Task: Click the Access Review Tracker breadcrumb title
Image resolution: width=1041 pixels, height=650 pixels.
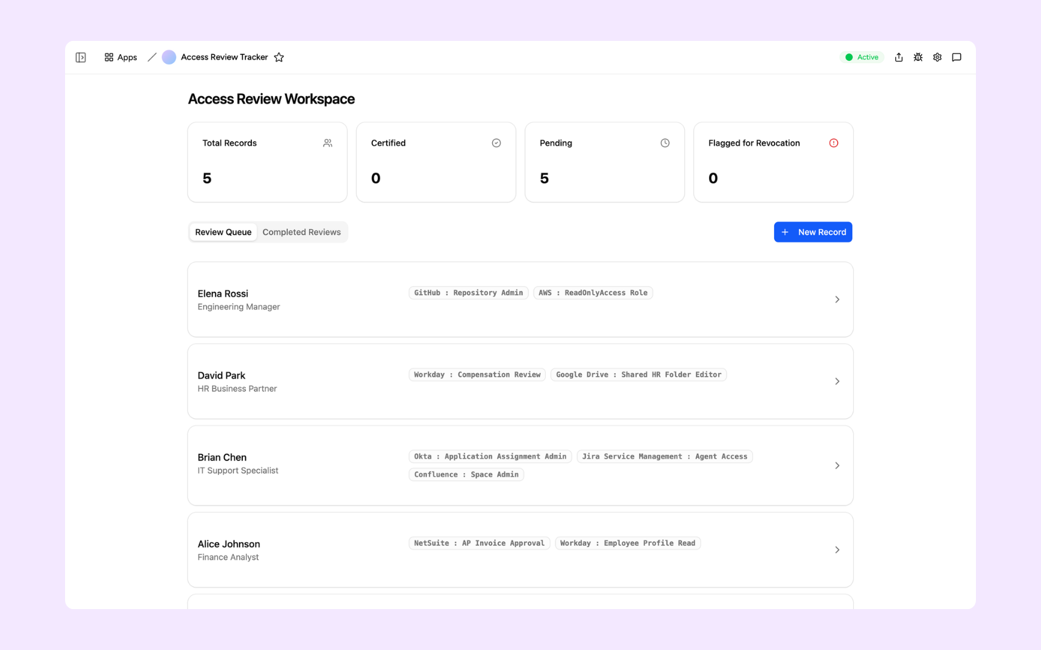Action: coord(224,57)
